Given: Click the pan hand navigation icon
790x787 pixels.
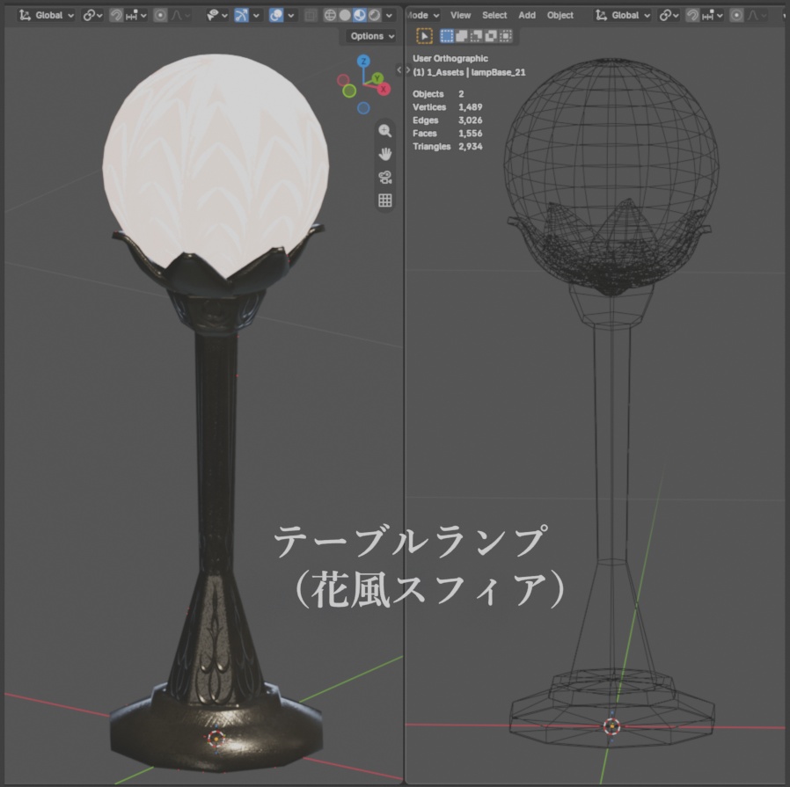Looking at the screenshot, I should [x=385, y=154].
